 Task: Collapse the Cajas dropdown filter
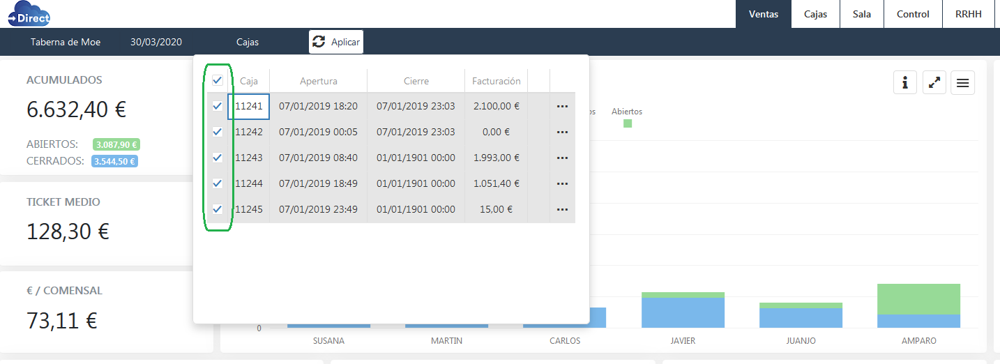click(x=248, y=42)
